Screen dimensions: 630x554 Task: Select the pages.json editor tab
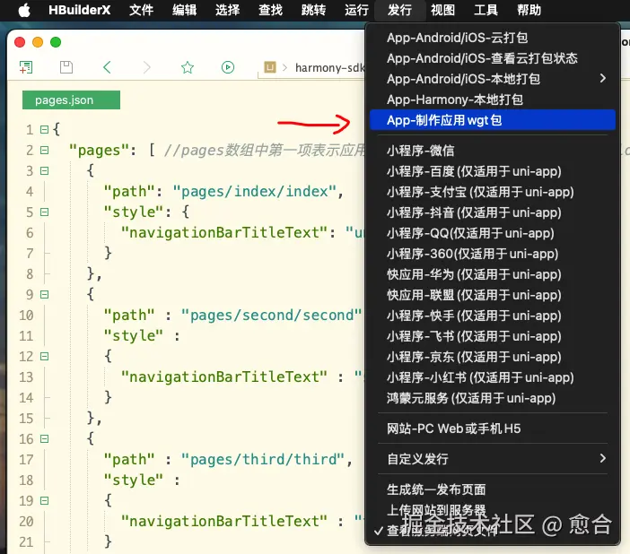tap(71, 100)
